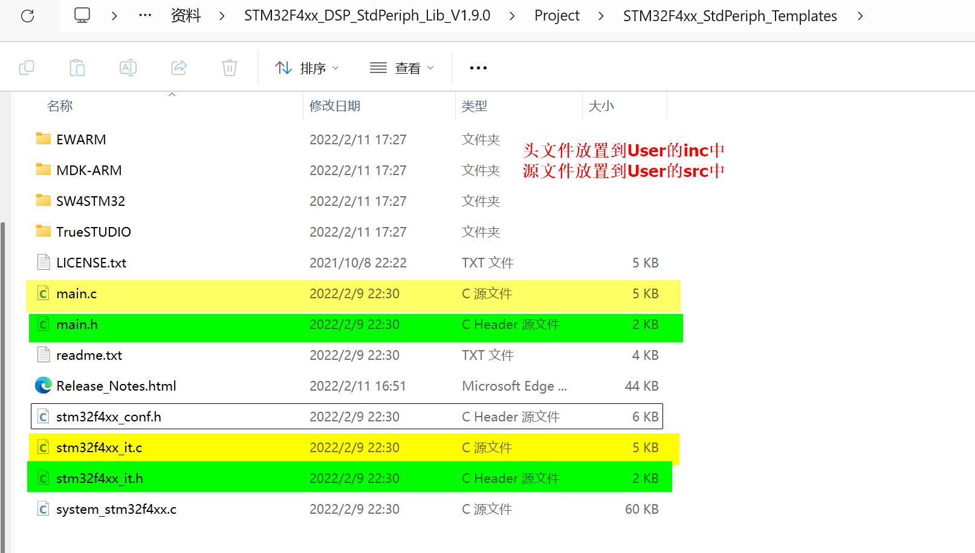
Task: Click the Edge icon of Release_Notes.html
Action: 44,385
